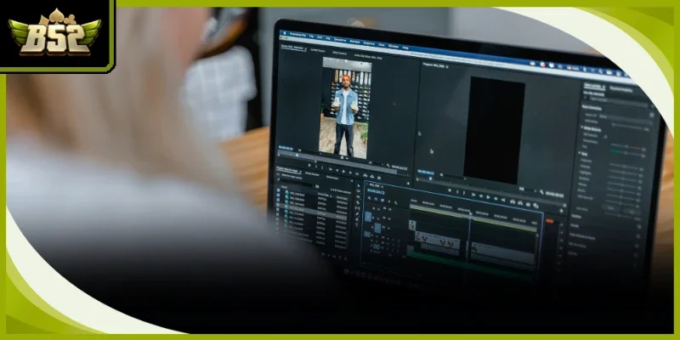Play the clip in Source monitor
This screenshot has height=340, width=680.
343,172
